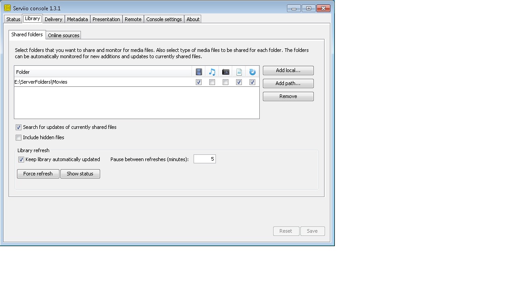Open the Delivery tab
Screen dimensions: 515x290
(x=53, y=19)
